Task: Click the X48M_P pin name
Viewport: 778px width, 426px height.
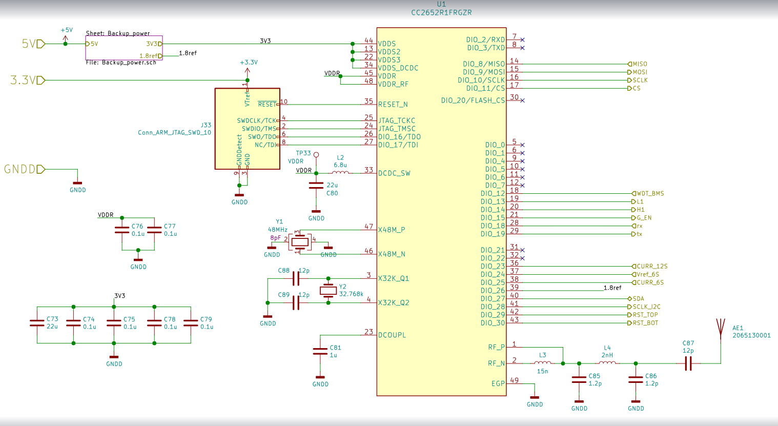Action: click(392, 230)
